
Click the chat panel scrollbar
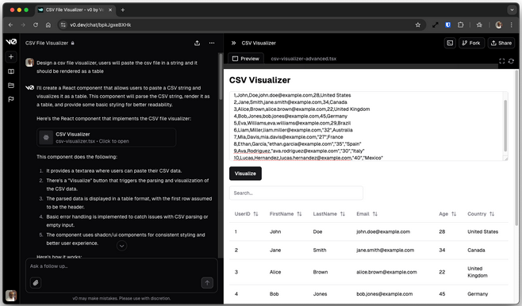click(x=220, y=76)
